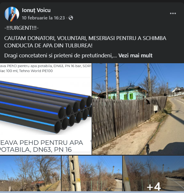
Task: Open the photo of the wooden fence
Action: 138,109
